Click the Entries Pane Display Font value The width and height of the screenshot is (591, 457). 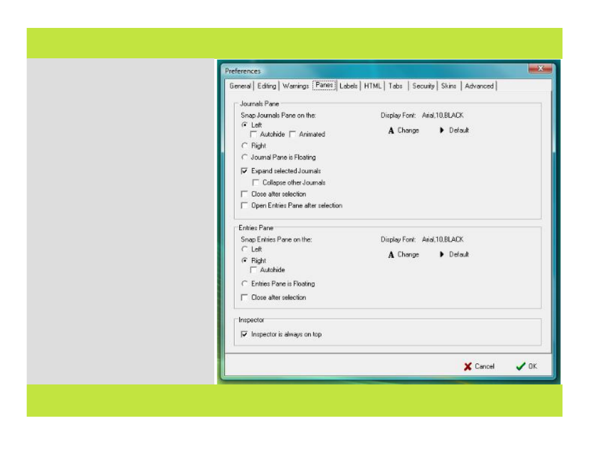[442, 239]
